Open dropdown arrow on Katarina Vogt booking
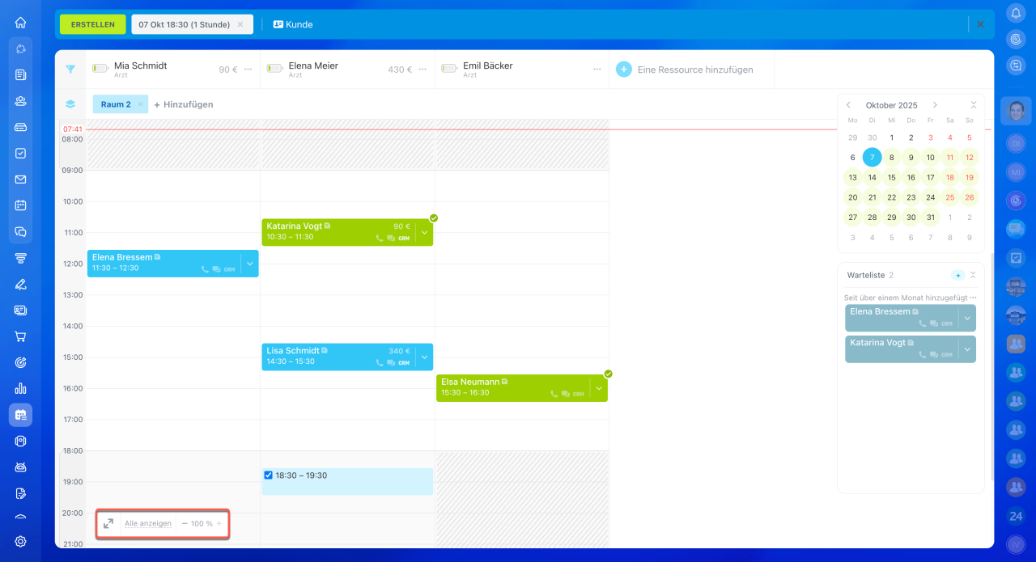This screenshot has height=562, width=1036. pos(425,233)
